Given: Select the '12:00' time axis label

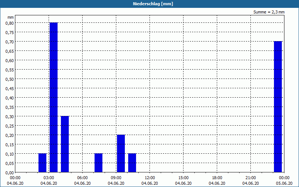Looking at the screenshot, I should (x=150, y=178).
